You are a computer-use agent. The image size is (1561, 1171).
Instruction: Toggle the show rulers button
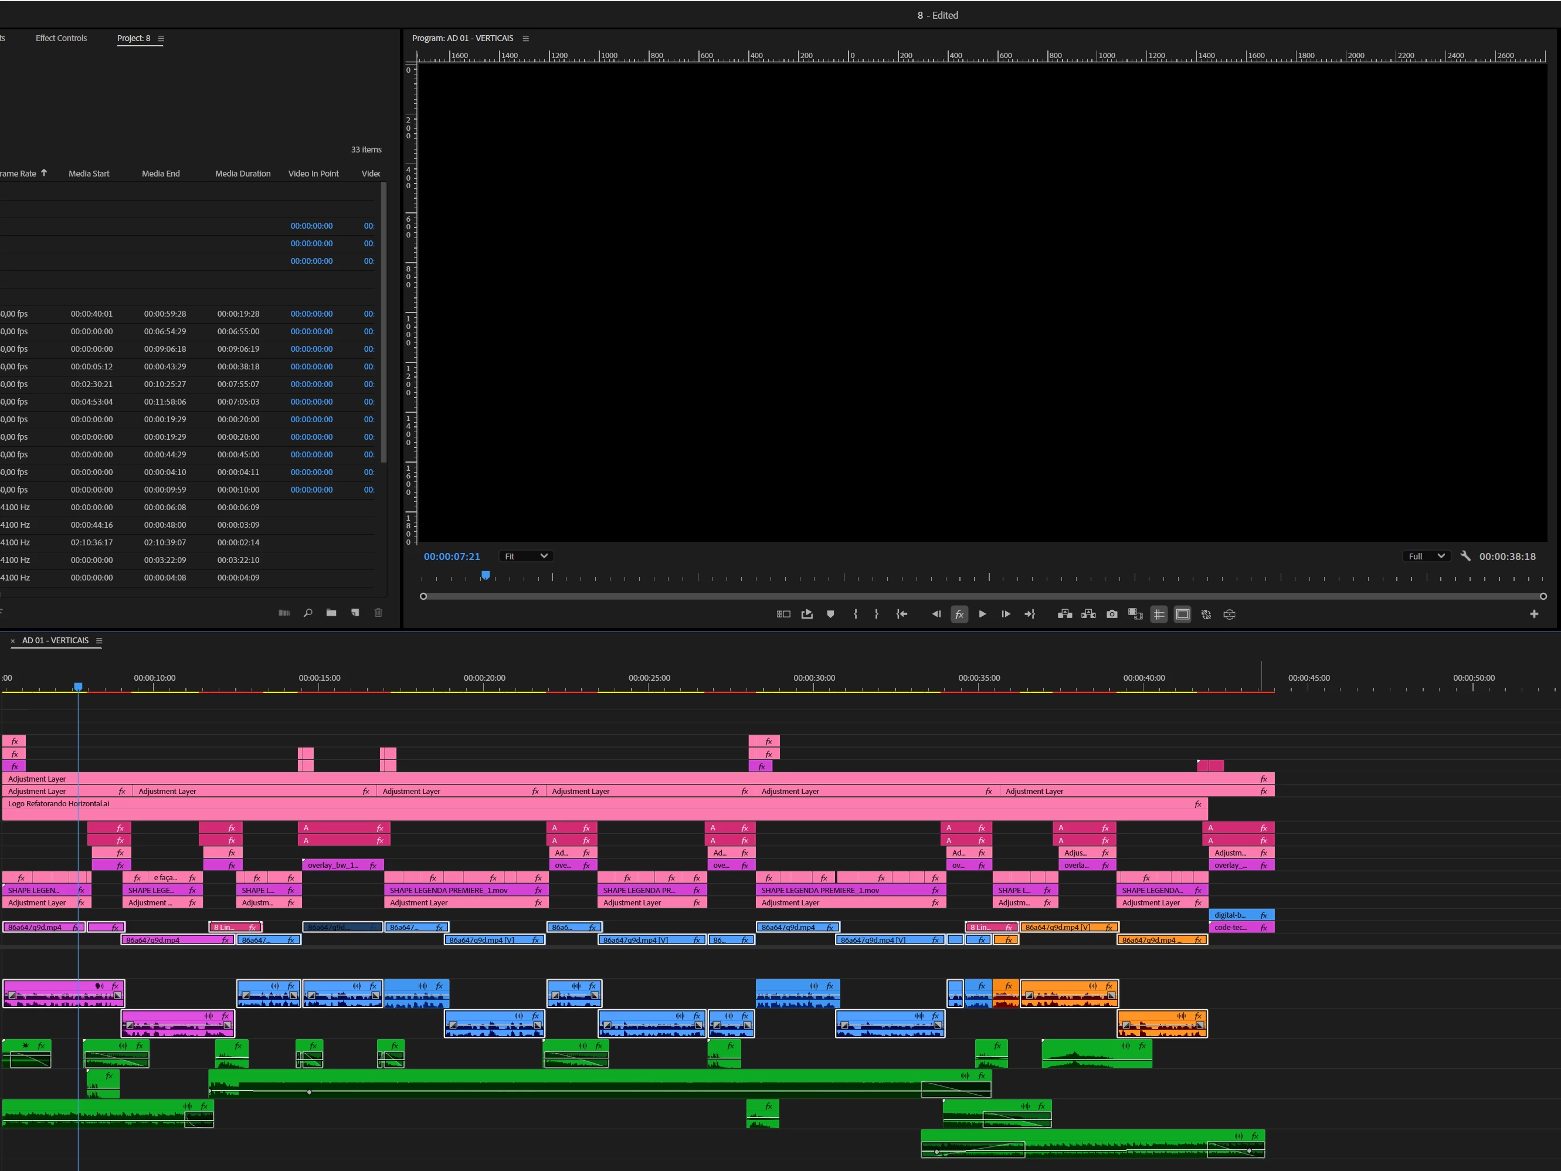coord(1159,614)
